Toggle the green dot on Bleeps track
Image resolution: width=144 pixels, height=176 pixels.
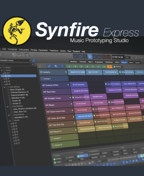tap(71, 104)
